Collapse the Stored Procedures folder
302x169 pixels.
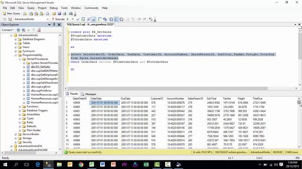coord(20,59)
